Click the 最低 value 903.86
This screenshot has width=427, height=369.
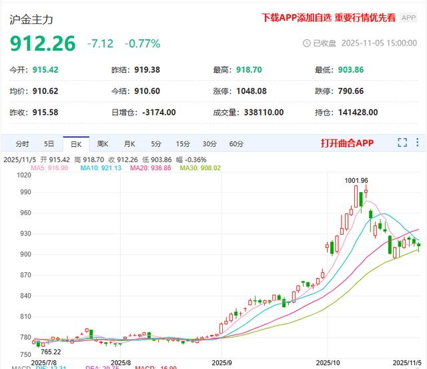tap(351, 70)
